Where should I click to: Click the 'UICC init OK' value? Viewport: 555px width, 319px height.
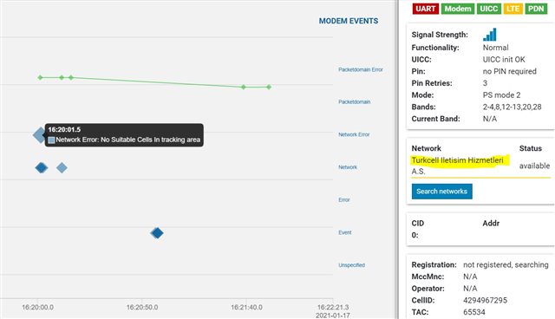coord(504,60)
